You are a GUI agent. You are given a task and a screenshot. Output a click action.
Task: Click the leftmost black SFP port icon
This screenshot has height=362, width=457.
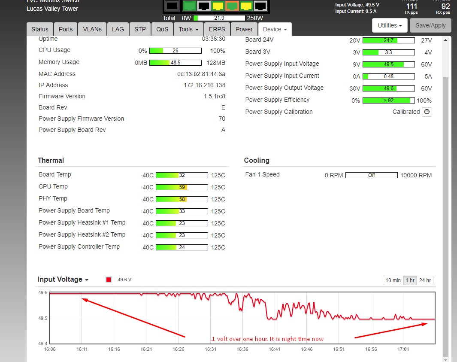(x=172, y=6)
